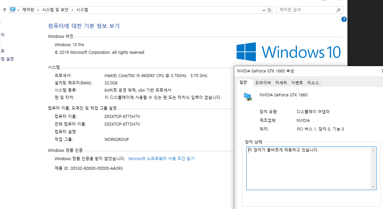The width and height of the screenshot is (383, 209).
Task: Click the Windows 정품 인증 section header
Action: click(65, 151)
